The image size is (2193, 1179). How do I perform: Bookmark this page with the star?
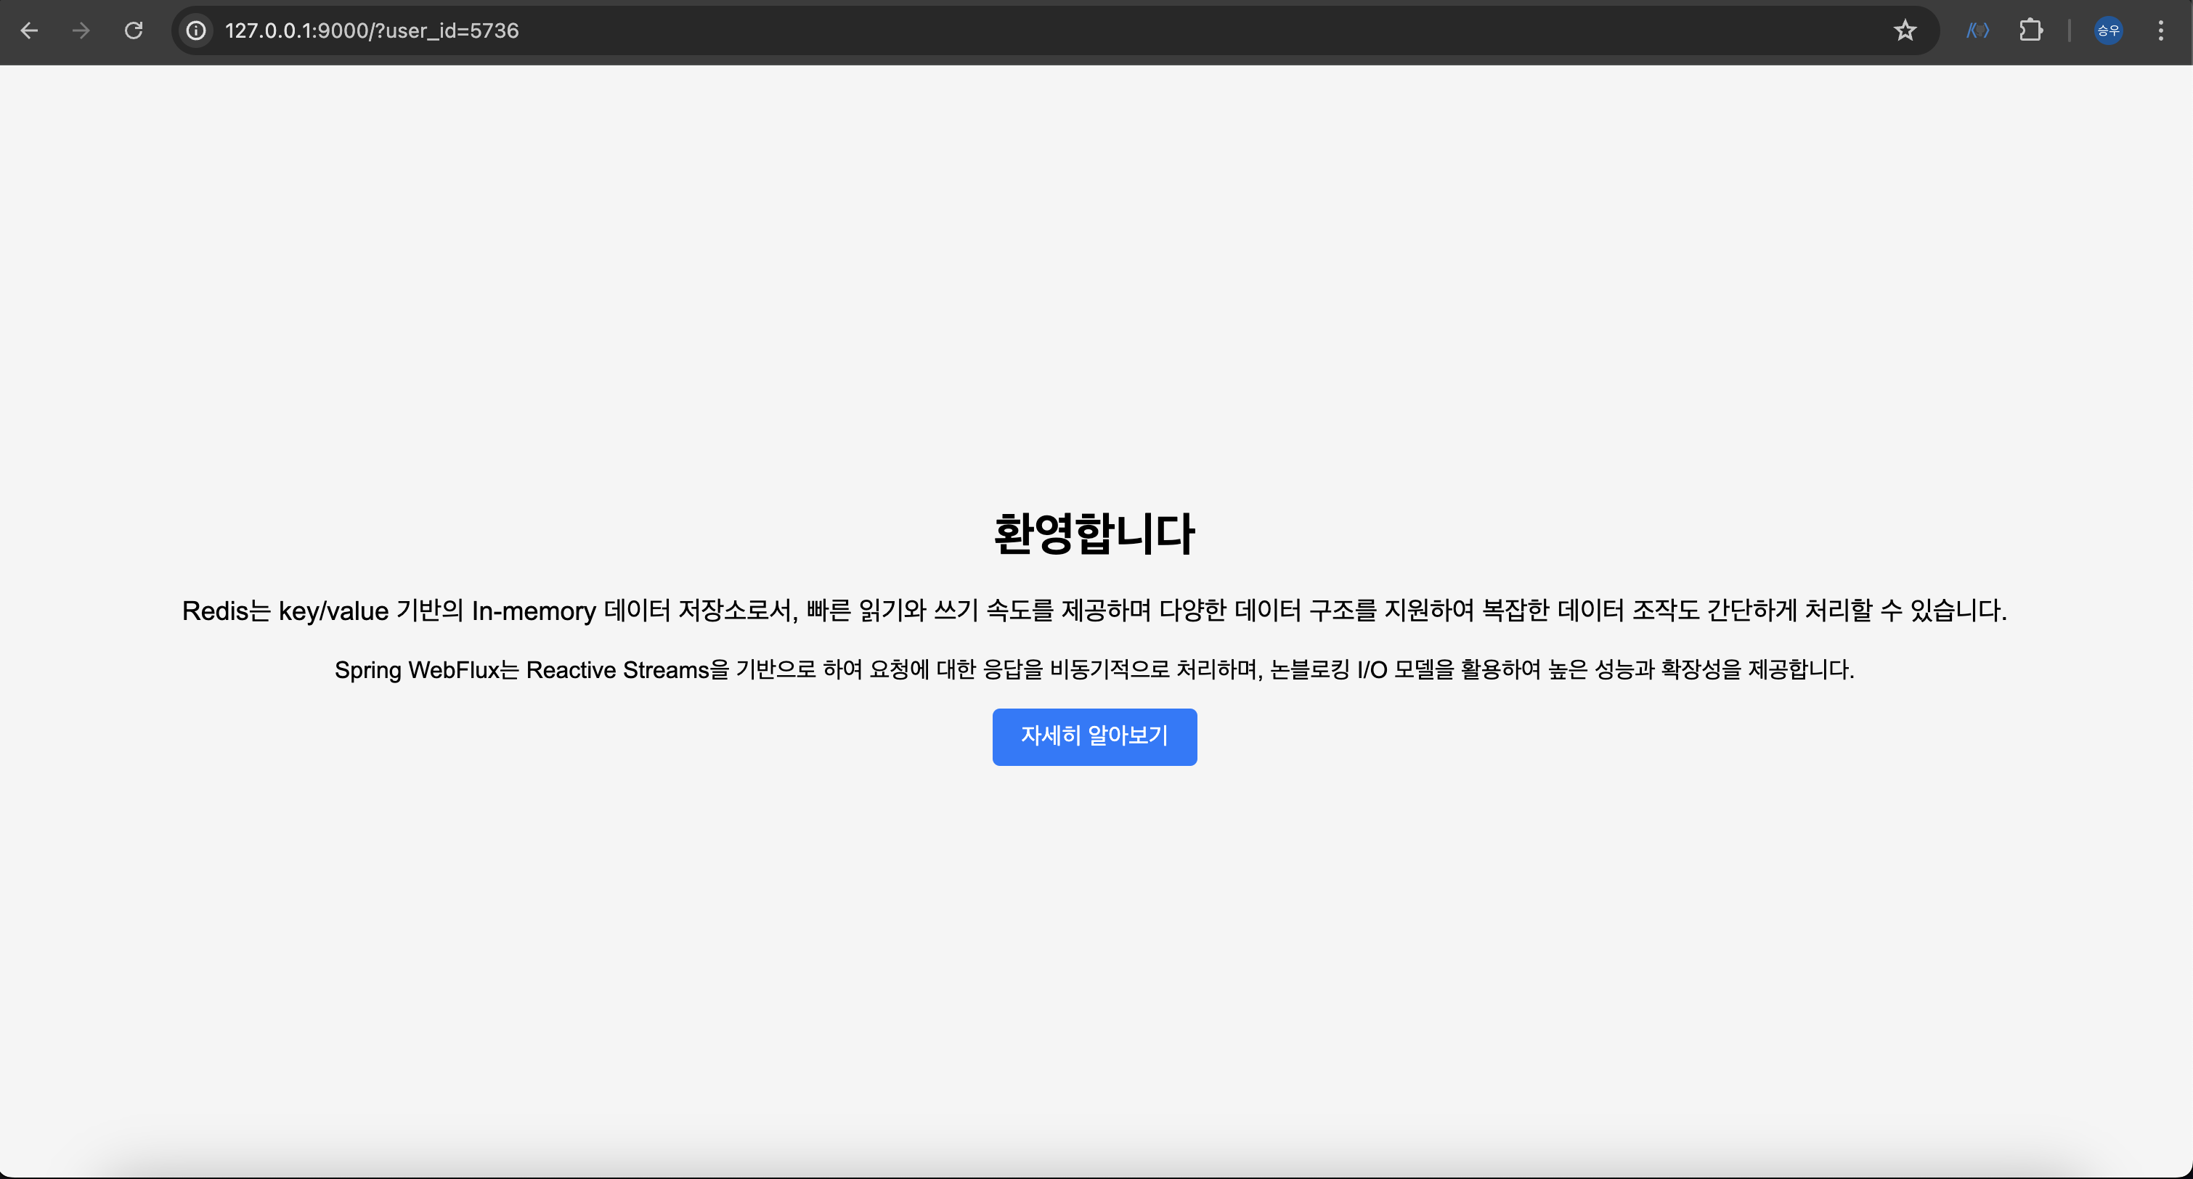(1905, 30)
